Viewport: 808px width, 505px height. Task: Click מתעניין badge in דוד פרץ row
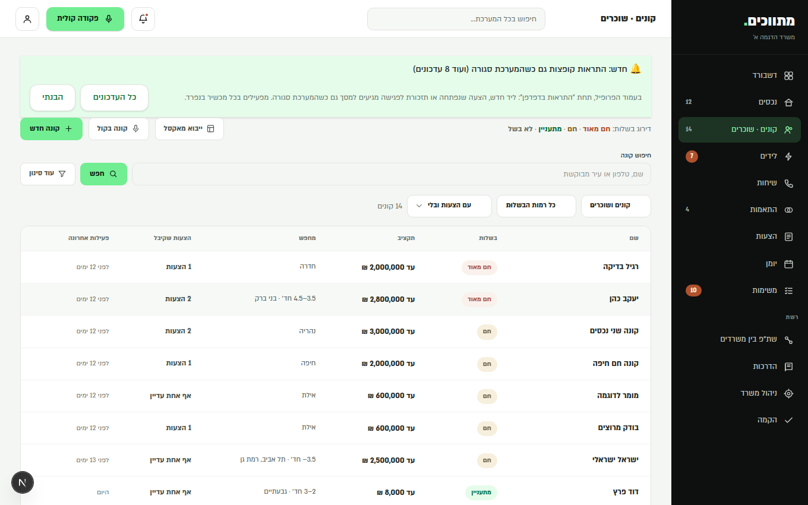pyautogui.click(x=481, y=493)
